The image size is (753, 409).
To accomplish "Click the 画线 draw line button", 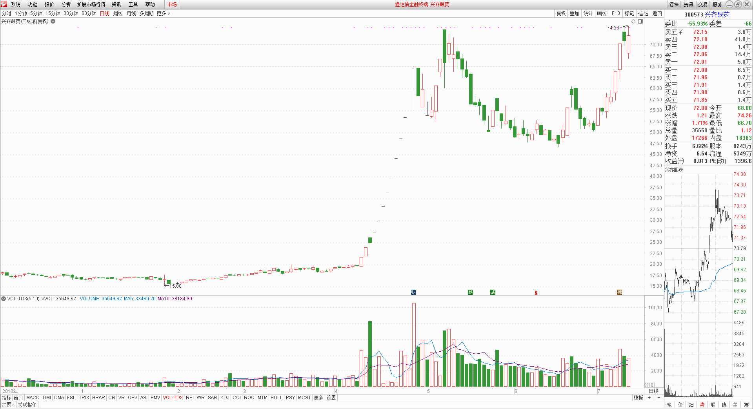I will click(602, 13).
